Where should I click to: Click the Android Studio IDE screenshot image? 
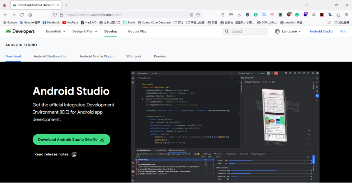pyautogui.click(x=225, y=126)
